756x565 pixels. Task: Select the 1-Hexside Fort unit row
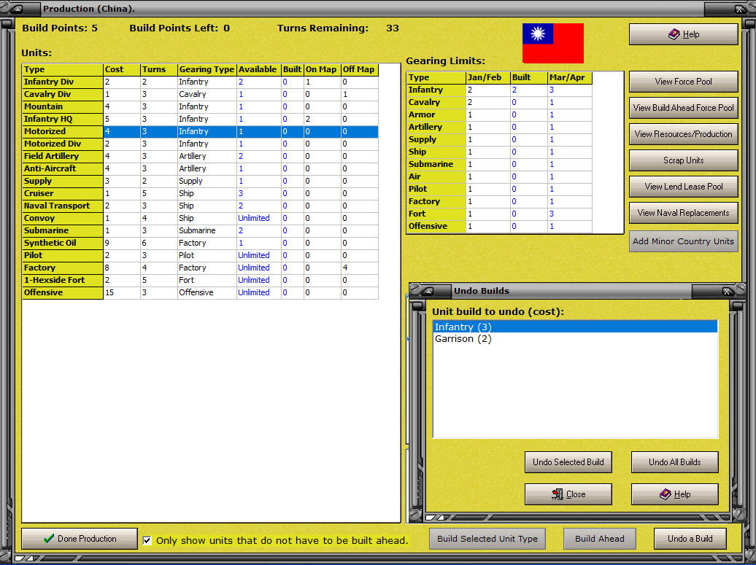click(x=200, y=281)
